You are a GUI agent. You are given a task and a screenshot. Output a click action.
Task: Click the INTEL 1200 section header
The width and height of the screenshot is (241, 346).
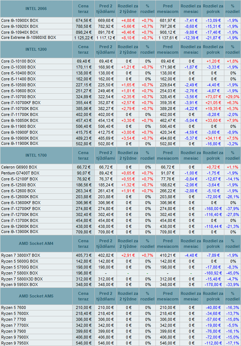pos(36,49)
